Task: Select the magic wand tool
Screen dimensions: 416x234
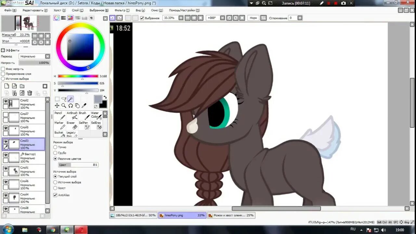Action: pyautogui.click(x=71, y=99)
